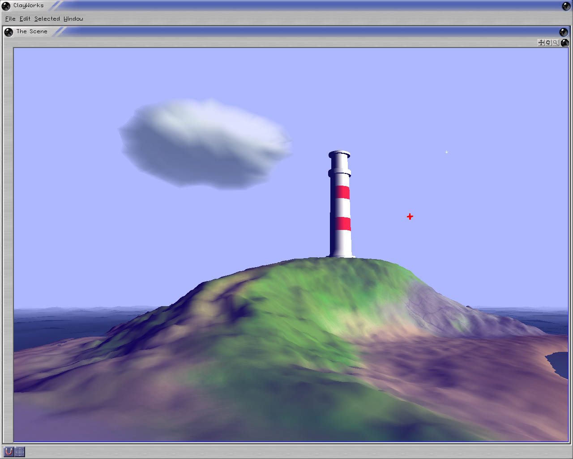Open the Edit menu

click(x=25, y=19)
